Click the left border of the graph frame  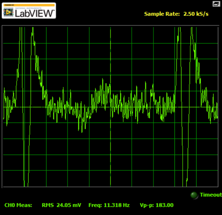click(2, 107)
